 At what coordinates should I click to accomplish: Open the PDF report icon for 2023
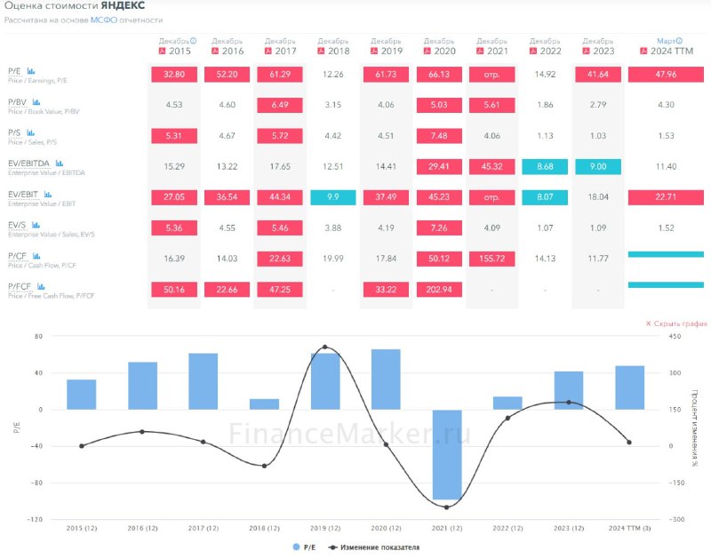[x=587, y=51]
